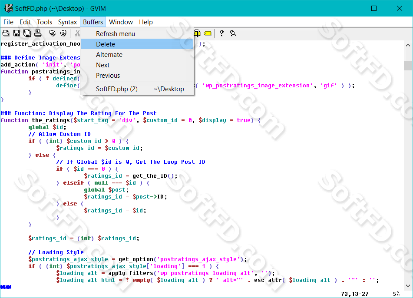The width and height of the screenshot is (413, 298).
Task: Click the '$ratings_id = $custom_id;' line
Action: (x=99, y=148)
